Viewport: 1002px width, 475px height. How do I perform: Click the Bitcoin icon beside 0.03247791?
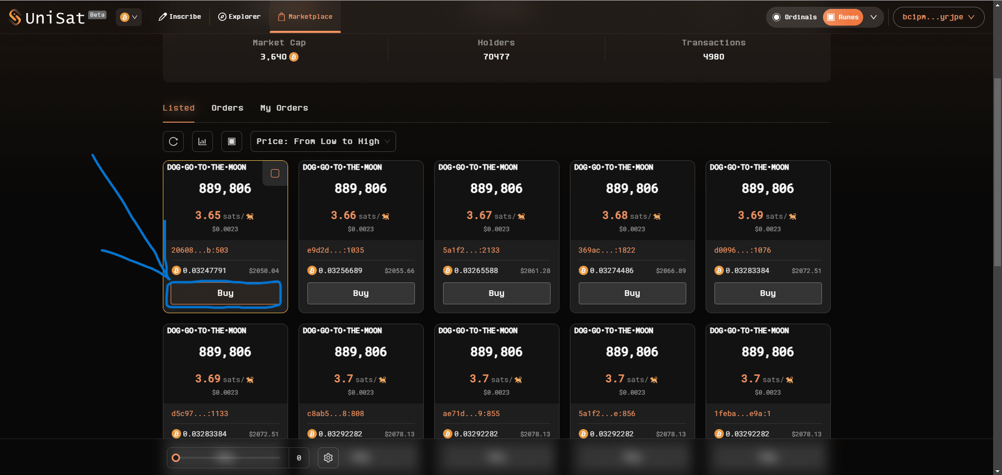[176, 270]
